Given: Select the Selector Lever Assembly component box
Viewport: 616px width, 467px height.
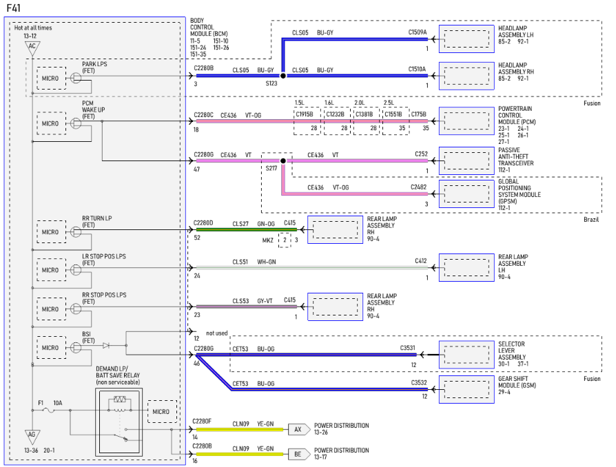Looking at the screenshot, I should click(x=466, y=355).
